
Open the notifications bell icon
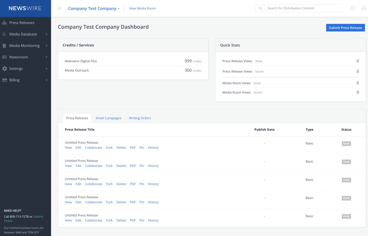[x=352, y=8]
